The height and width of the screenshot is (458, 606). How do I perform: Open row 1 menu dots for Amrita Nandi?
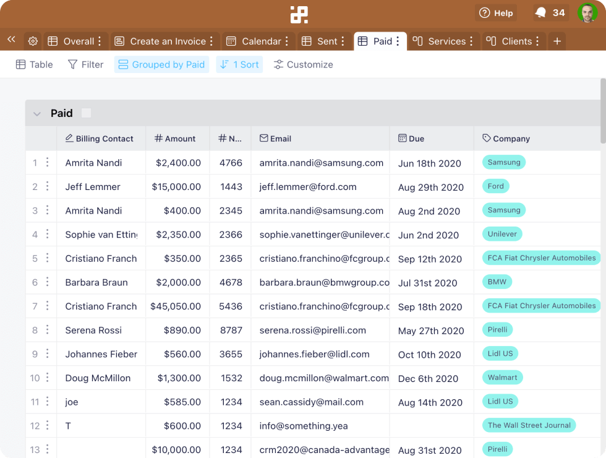point(47,162)
